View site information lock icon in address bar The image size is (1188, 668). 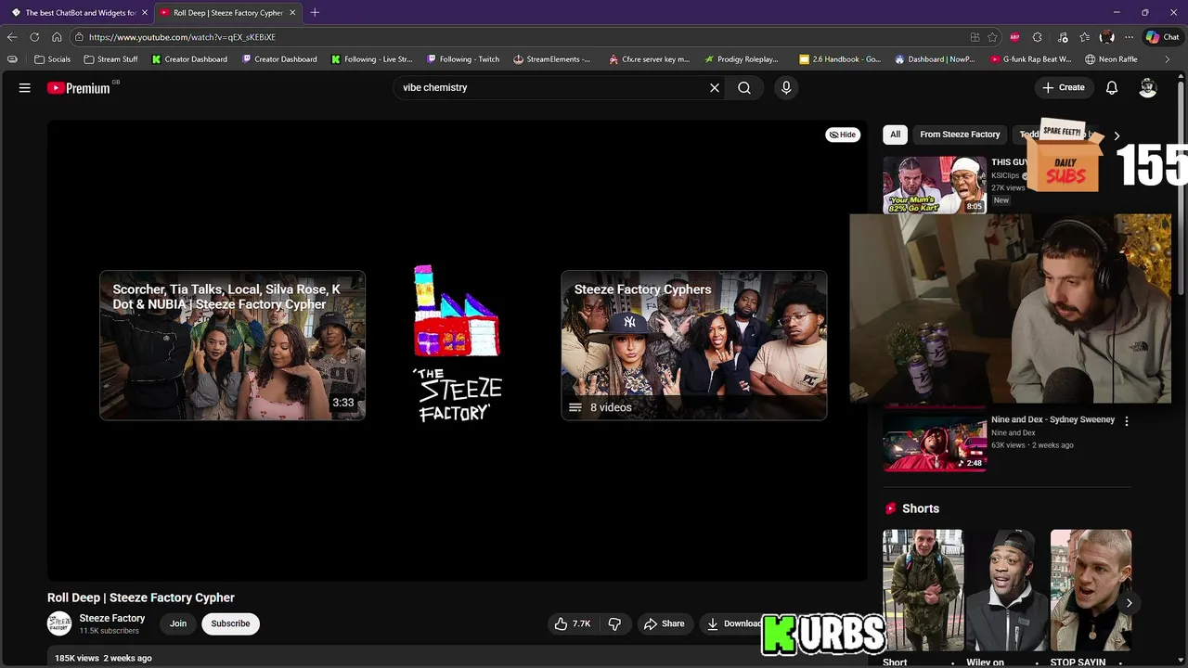81,37
